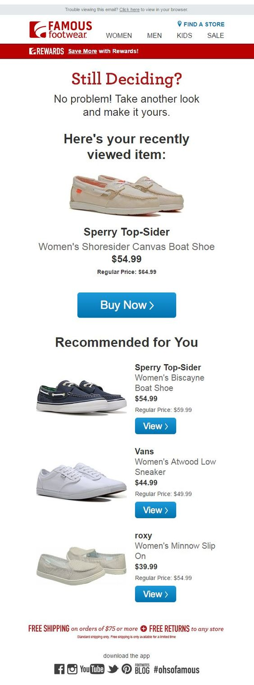
Task: Click the Find a Store pin icon
Action: 179,24
